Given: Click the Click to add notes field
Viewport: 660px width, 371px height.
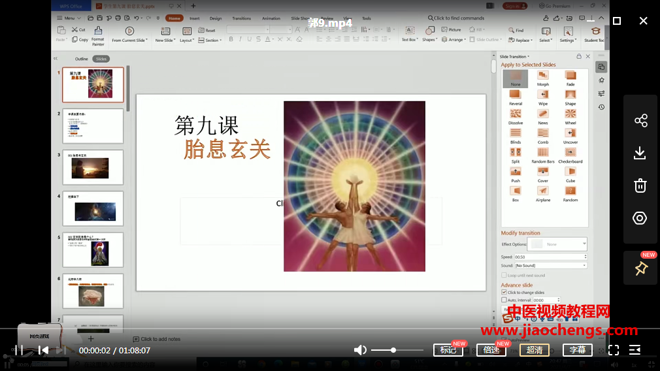Looking at the screenshot, I should click(x=157, y=339).
